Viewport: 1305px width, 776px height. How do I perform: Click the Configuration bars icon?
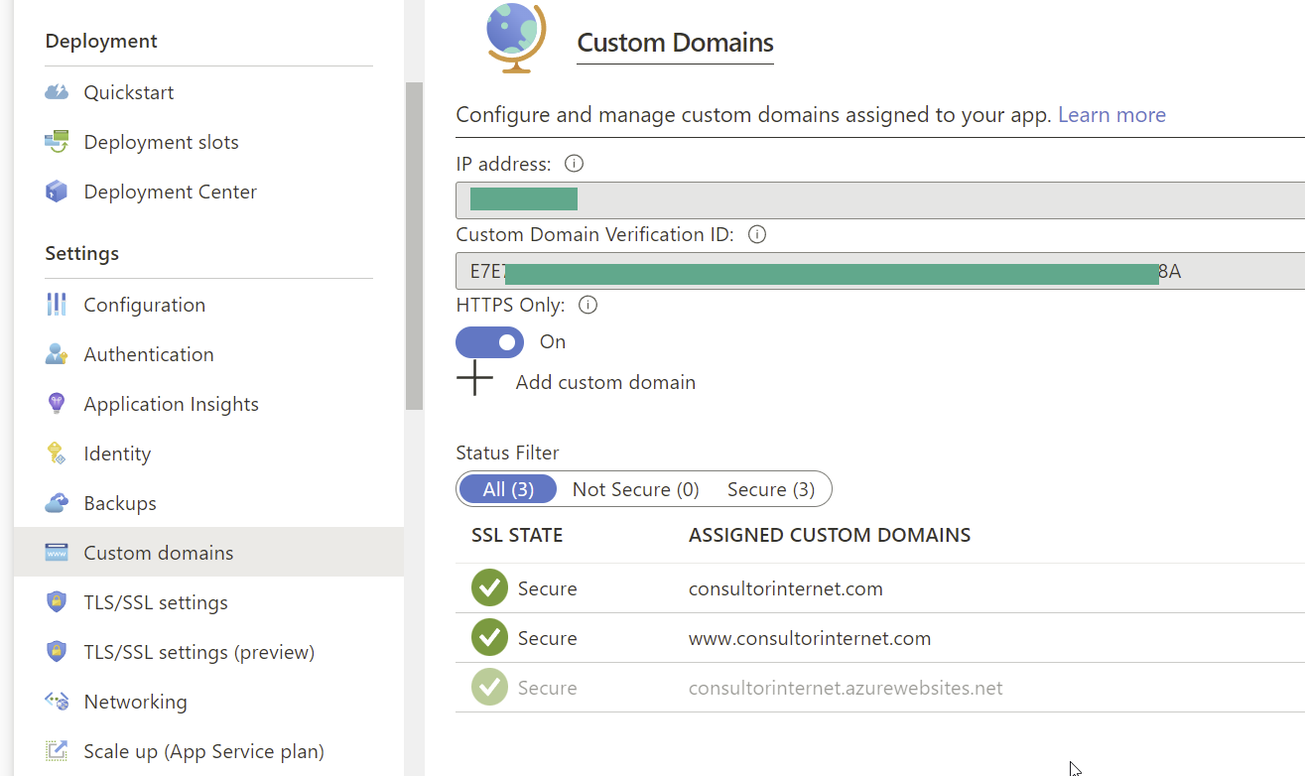coord(57,305)
